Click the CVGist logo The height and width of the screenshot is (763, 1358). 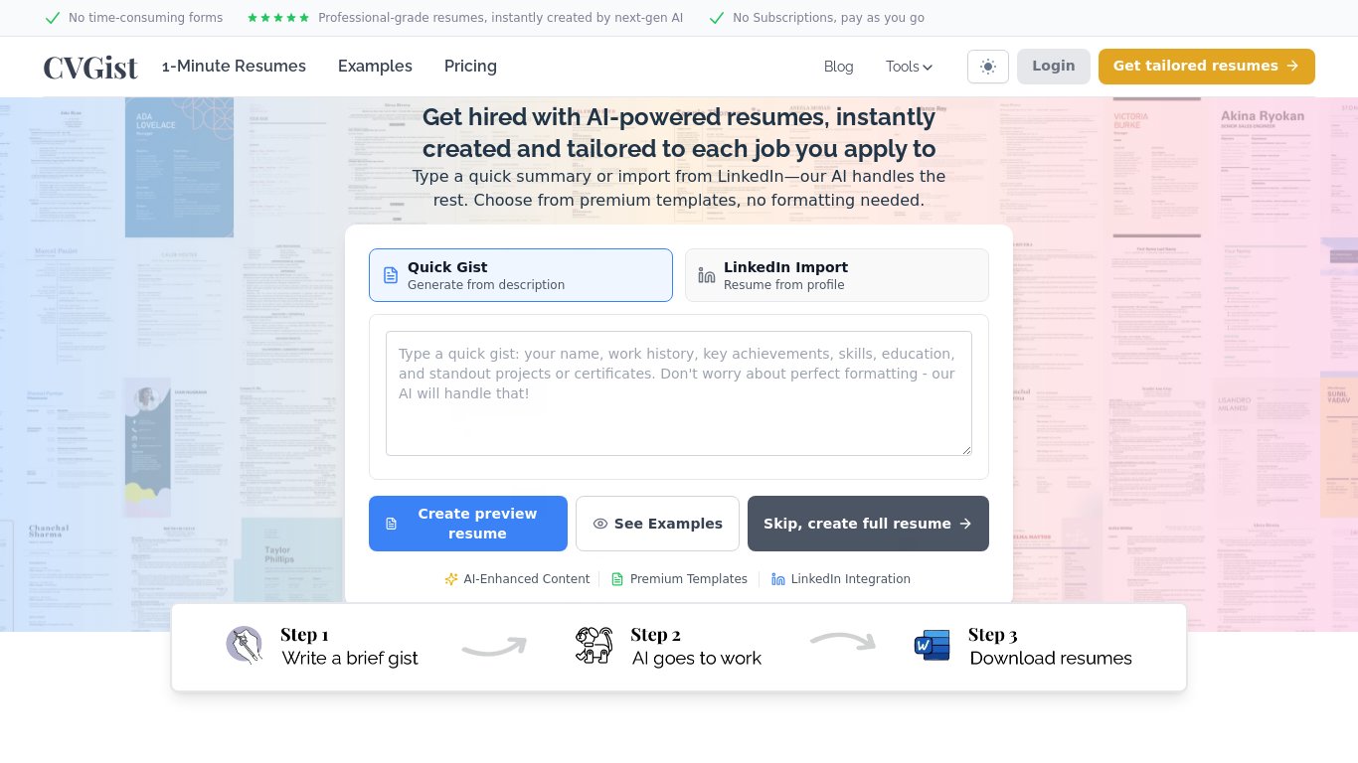click(90, 67)
